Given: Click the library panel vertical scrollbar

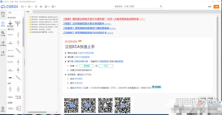Looking at the screenshot, I should point(23,33).
